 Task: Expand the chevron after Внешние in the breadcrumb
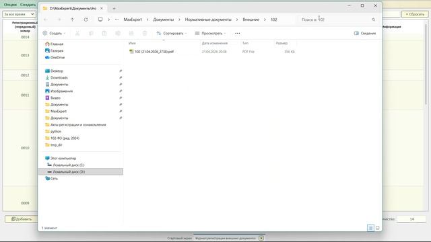tap(265, 19)
